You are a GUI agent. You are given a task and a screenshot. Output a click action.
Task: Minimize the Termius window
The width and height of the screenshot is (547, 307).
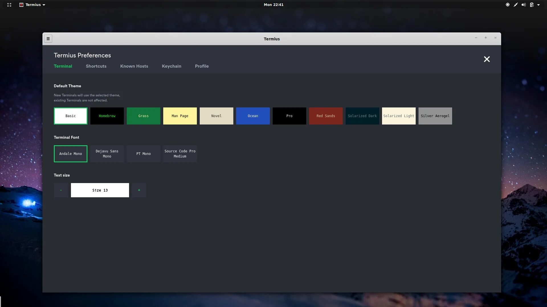(476, 38)
